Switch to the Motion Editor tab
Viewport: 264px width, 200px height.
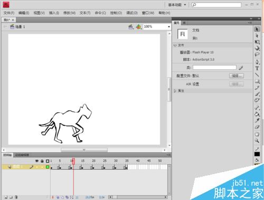pyautogui.click(x=22, y=155)
